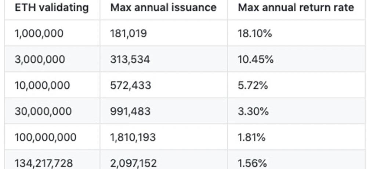Click the 5.72% return rate value
373x169 pixels.
pos(253,85)
